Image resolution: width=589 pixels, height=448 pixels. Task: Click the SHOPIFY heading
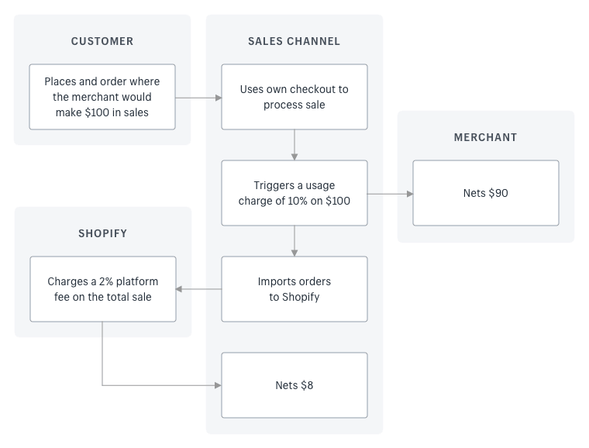[102, 233]
